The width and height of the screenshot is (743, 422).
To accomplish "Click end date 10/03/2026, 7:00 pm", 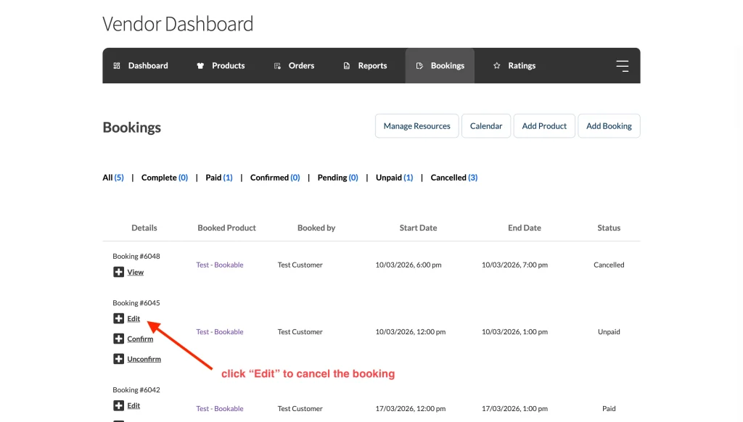I will pos(514,265).
